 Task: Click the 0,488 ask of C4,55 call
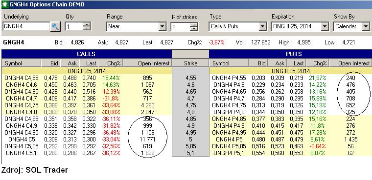(70, 78)
